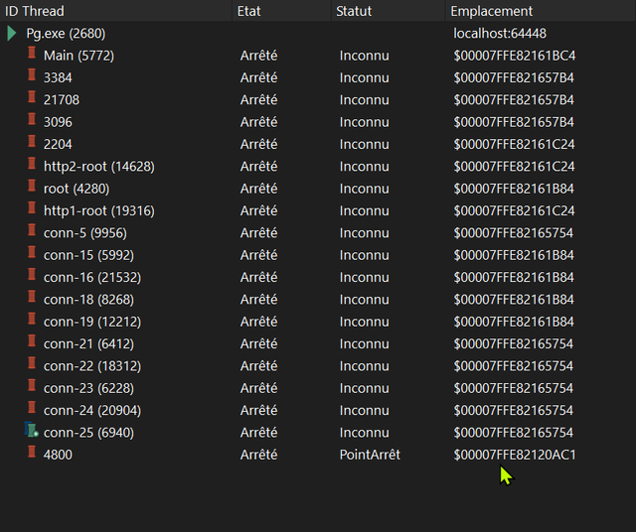Click the thread icon beside thread 3096
This screenshot has width=636, height=532.
tap(32, 119)
